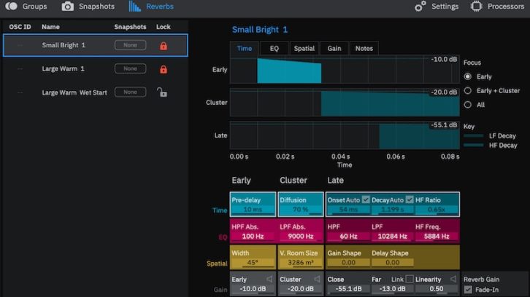Select Large Warm Wet Start reverb row
530x297 pixels.
[x=95, y=92]
